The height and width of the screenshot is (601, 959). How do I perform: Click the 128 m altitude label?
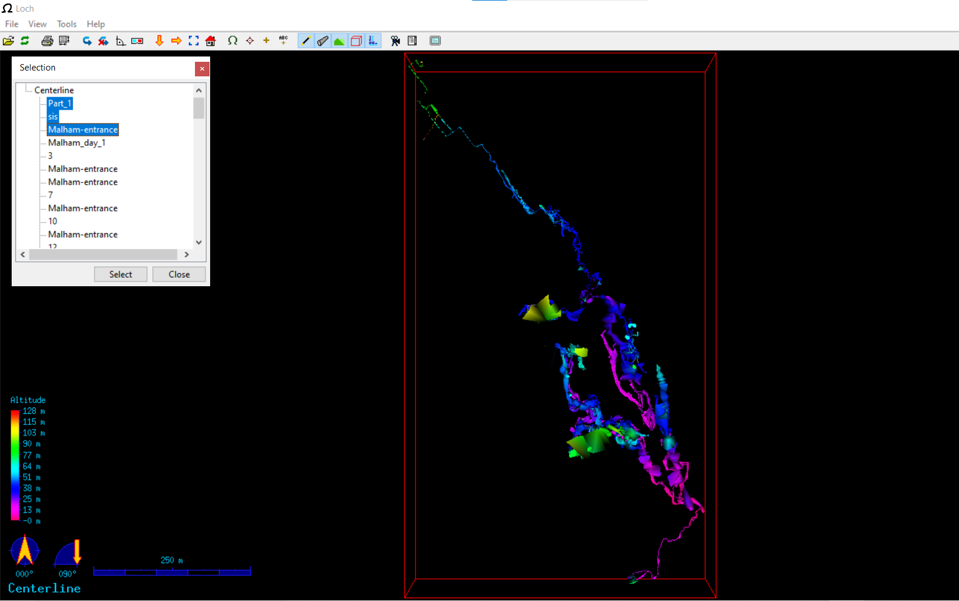click(34, 411)
